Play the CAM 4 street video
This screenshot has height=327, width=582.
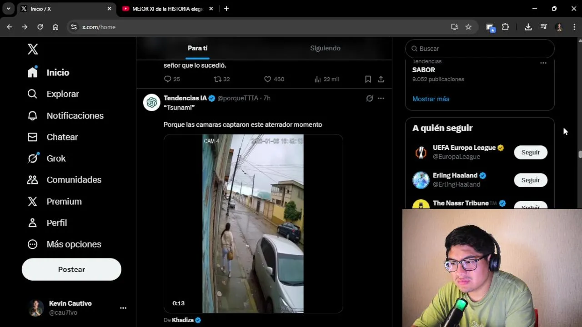tap(253, 223)
